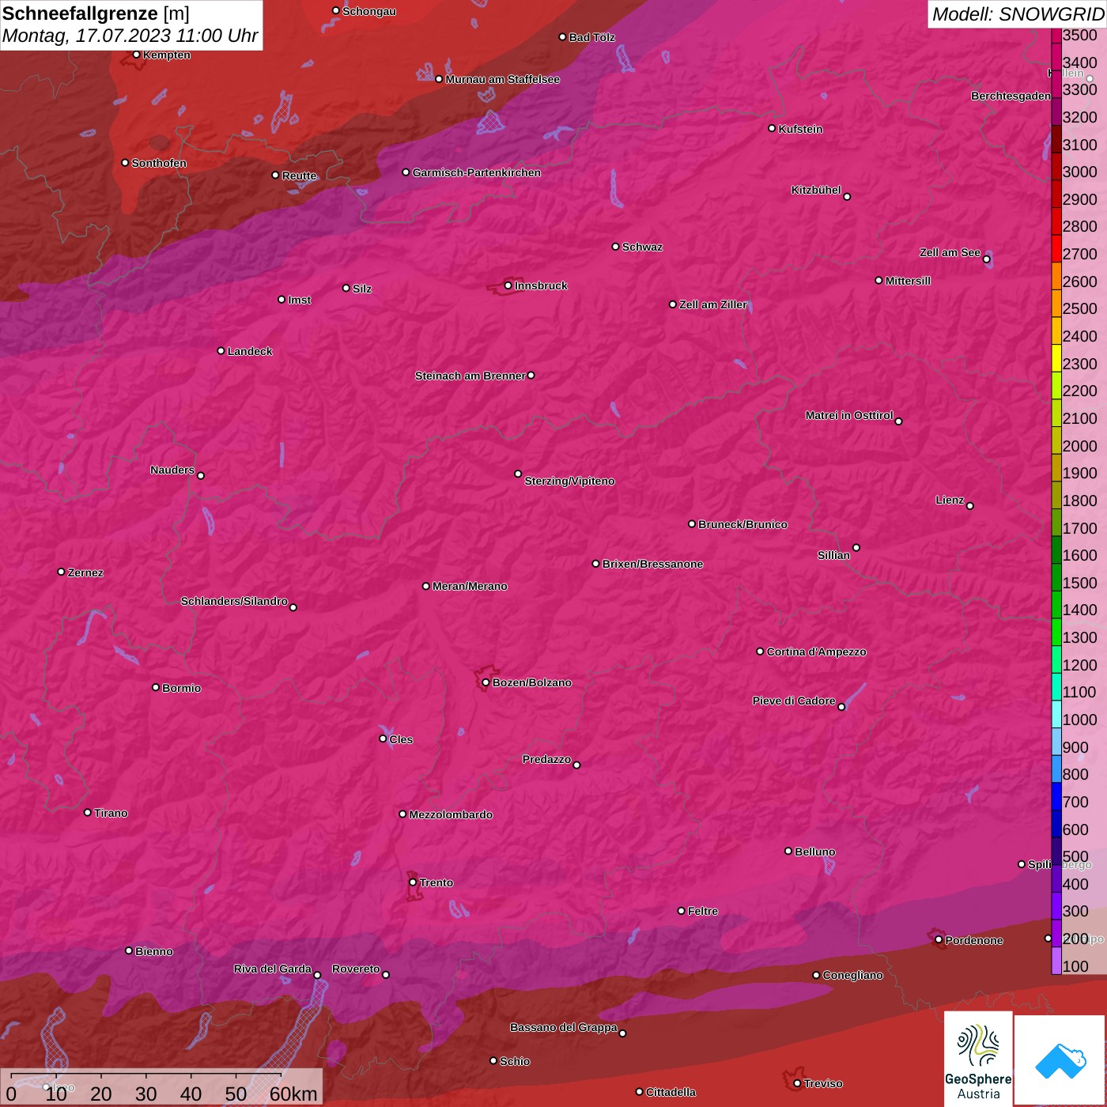
Task: Click the Sonthofen location dot
Action: click(125, 163)
